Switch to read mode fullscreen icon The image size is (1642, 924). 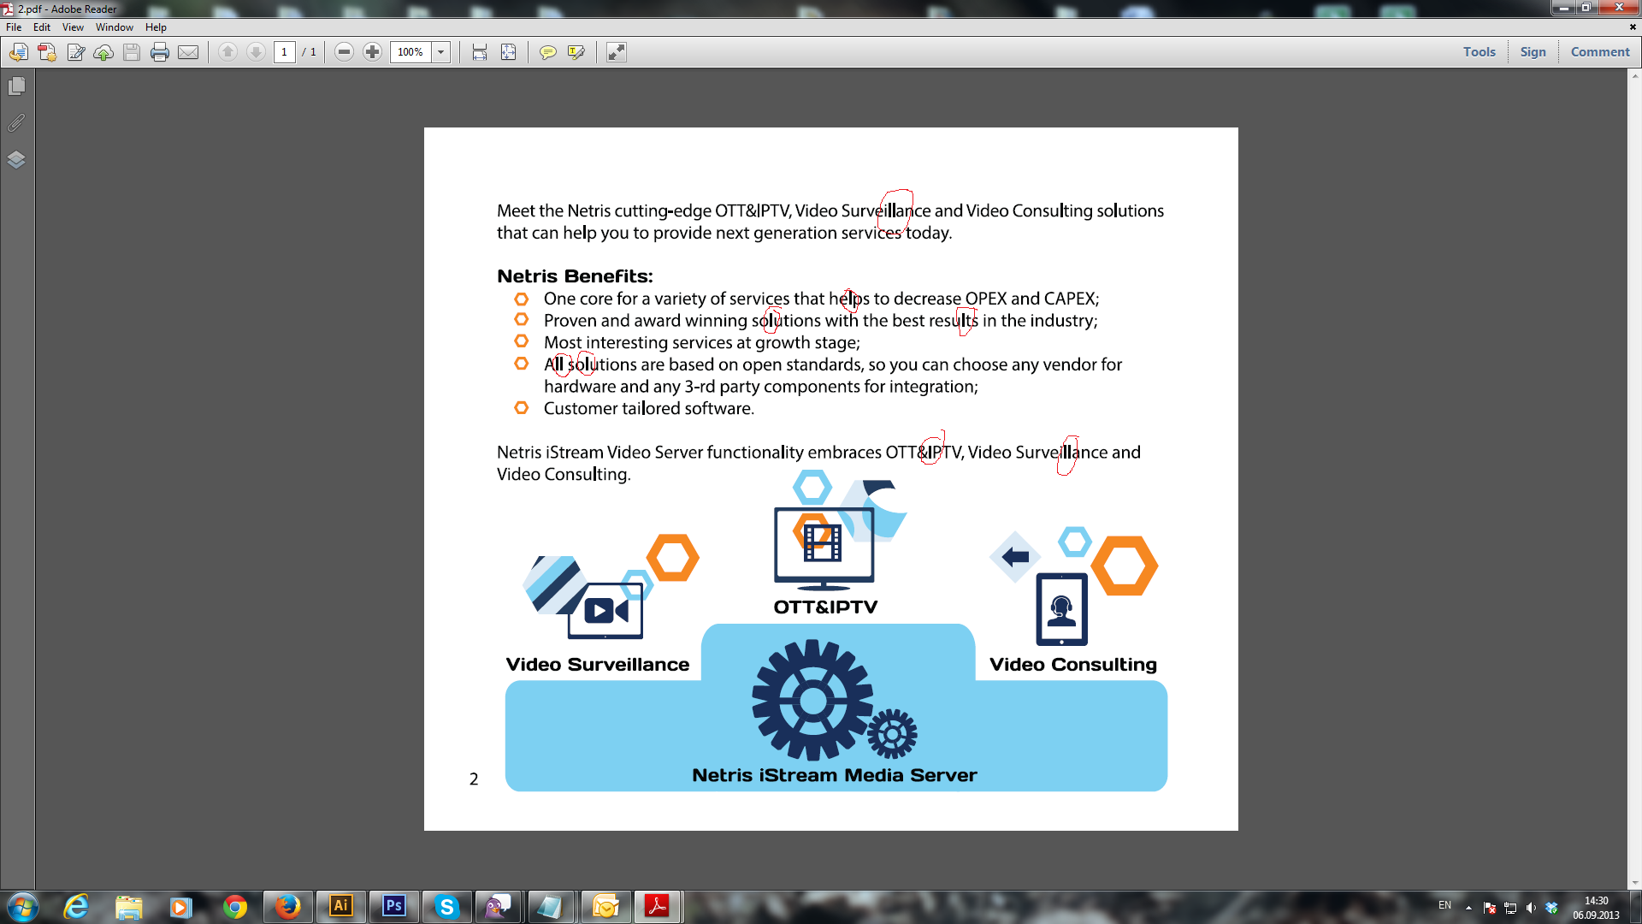coord(617,52)
